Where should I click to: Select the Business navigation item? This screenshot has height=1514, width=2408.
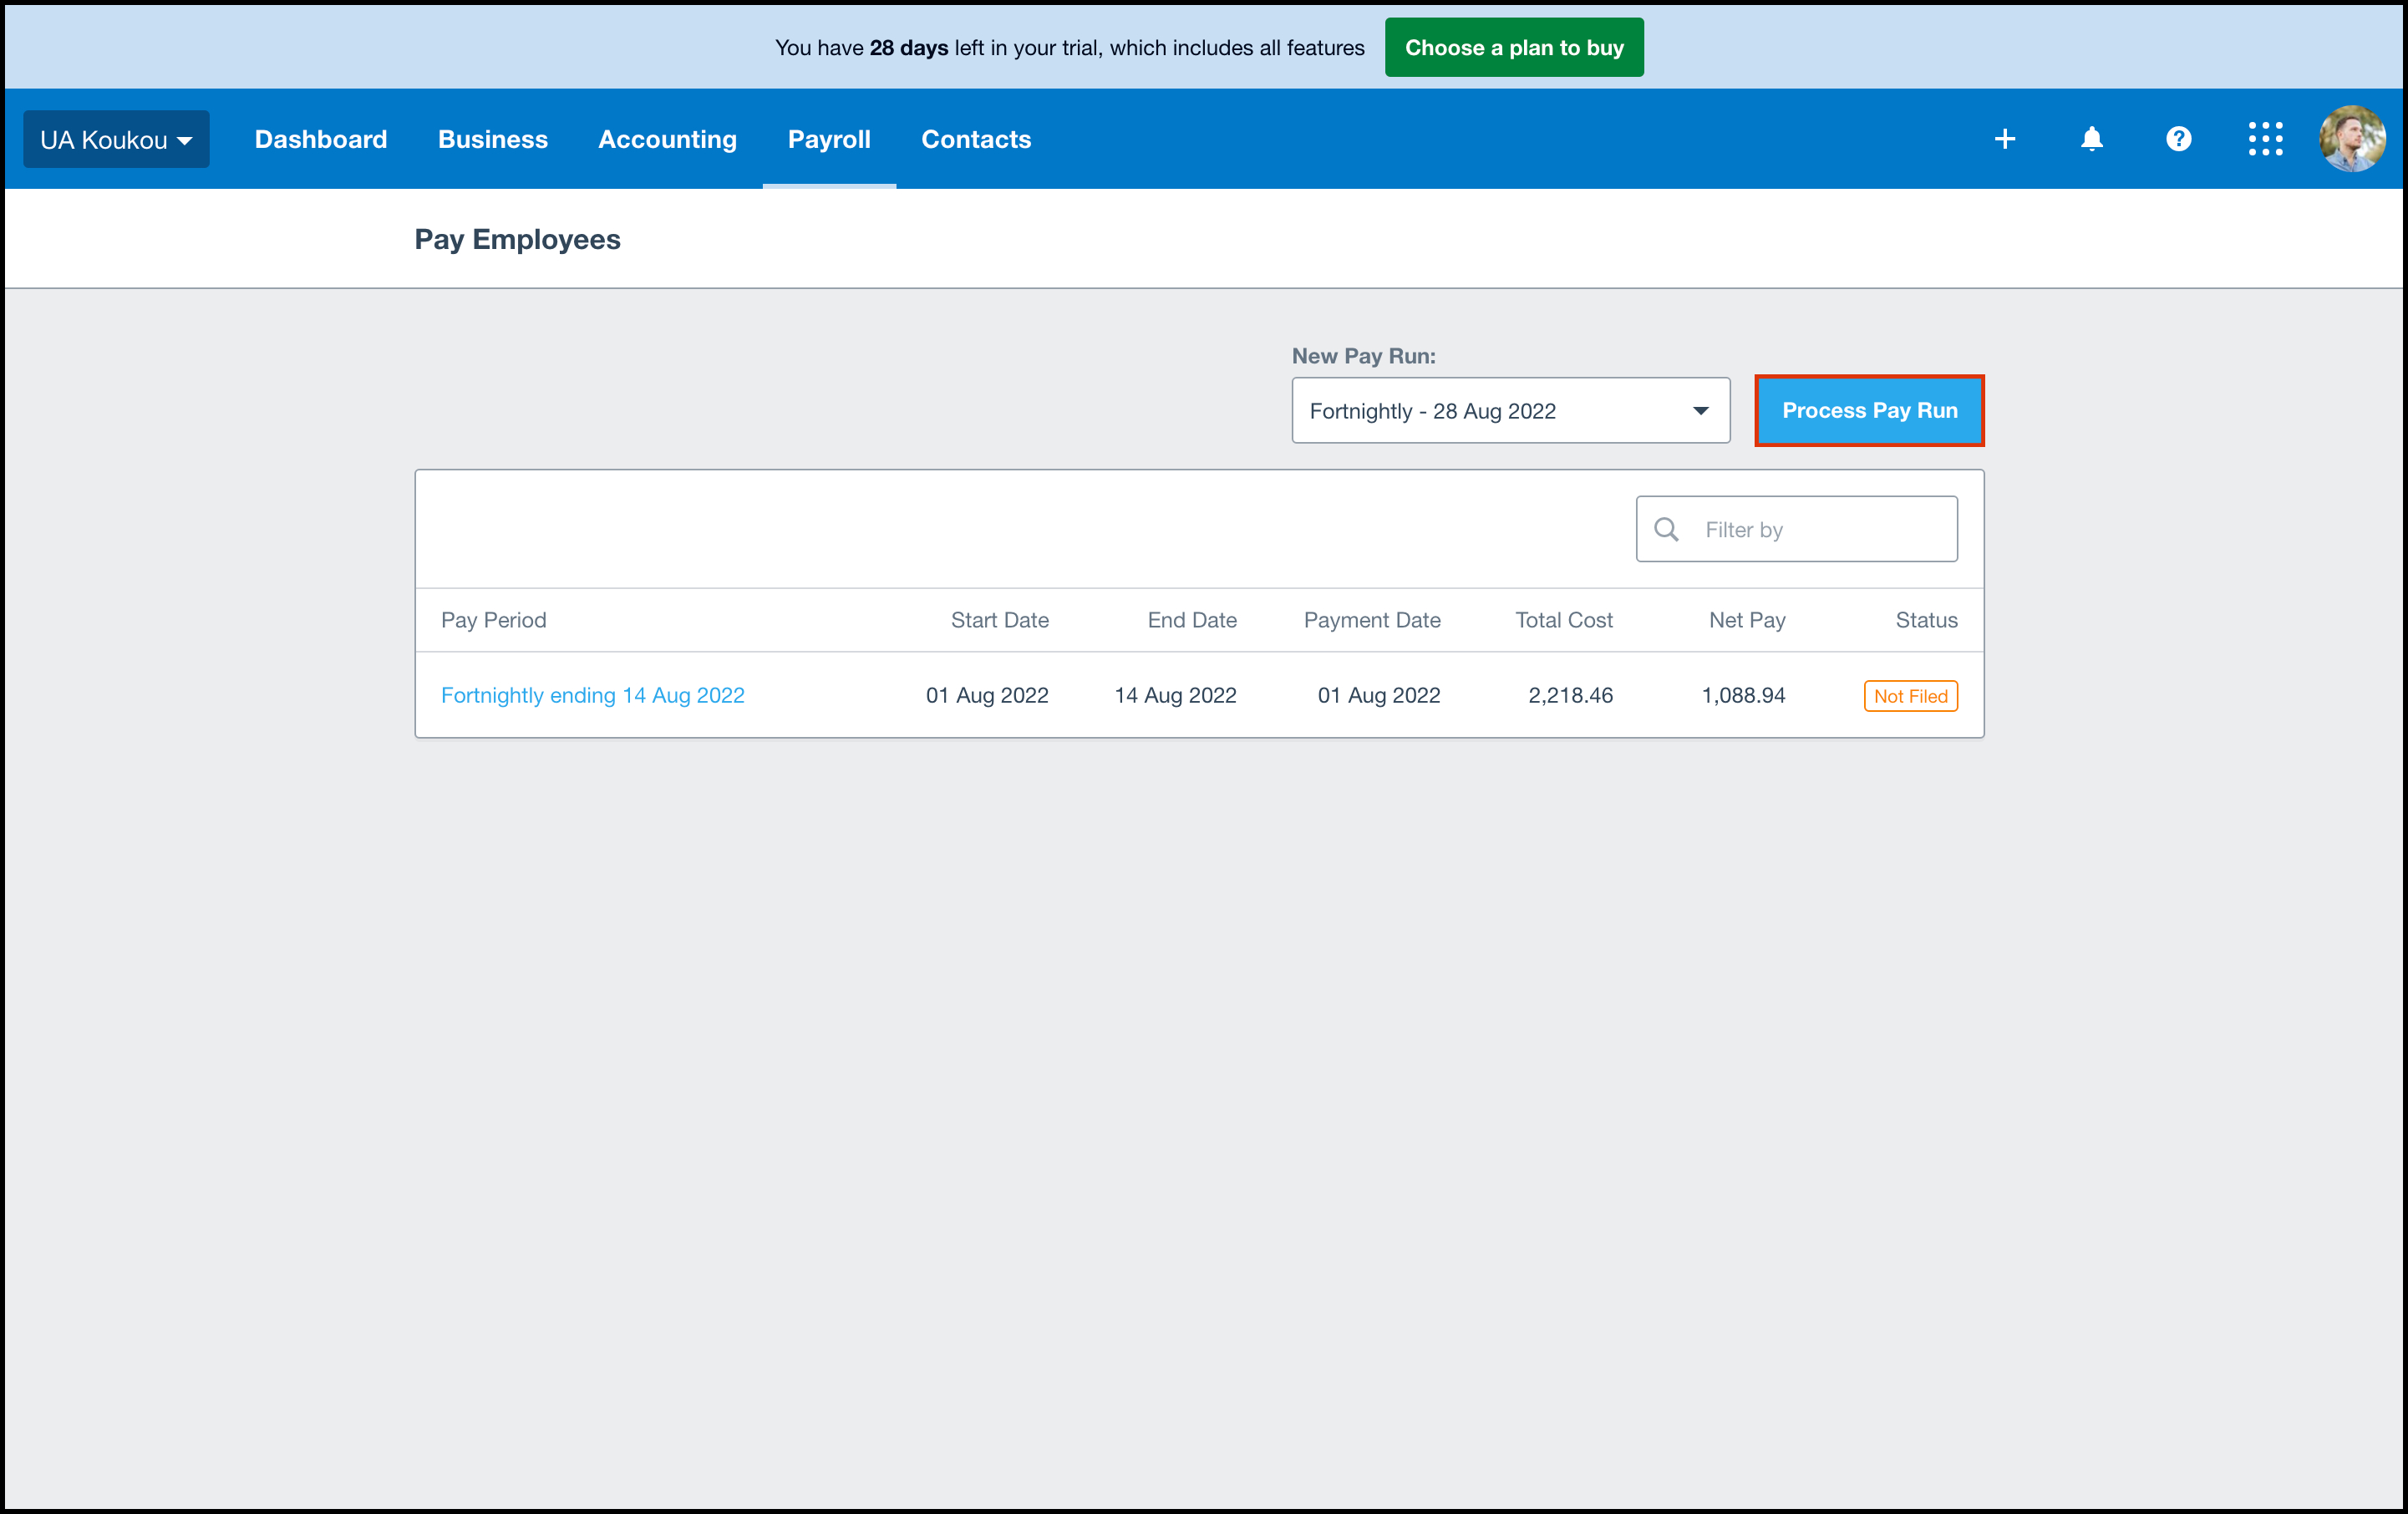click(x=492, y=139)
